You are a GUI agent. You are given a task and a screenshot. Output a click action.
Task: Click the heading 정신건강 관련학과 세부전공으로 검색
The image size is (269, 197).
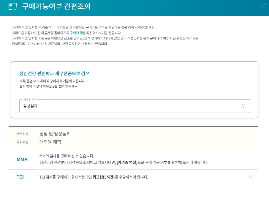pyautogui.click(x=54, y=73)
